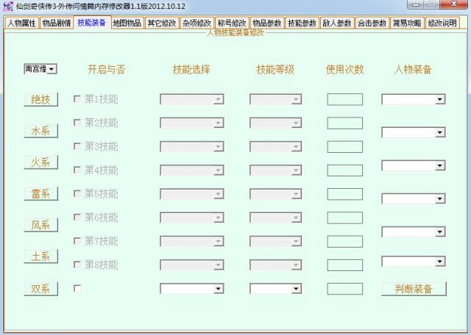471x335 pixels.
Task: Click the 水系 button
Action: click(x=41, y=131)
